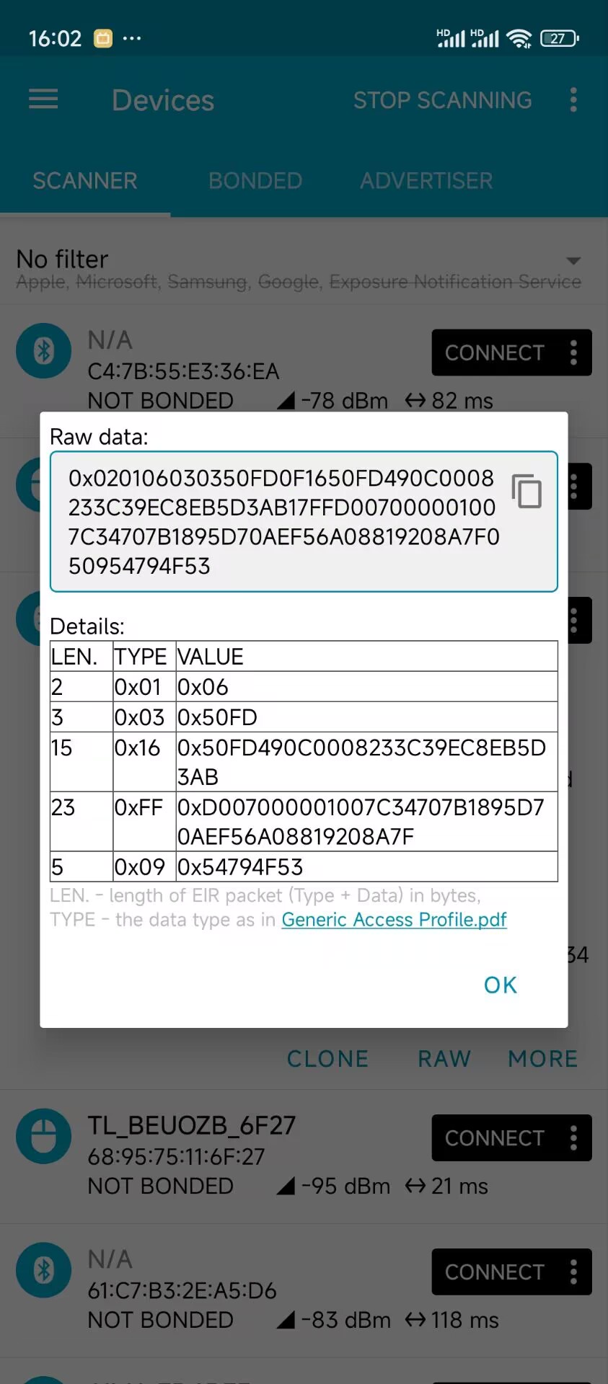Screen dimensions: 608x1384
Task: Tap the Bluetooth icon of device C4:7B:55:E3:36:EA
Action: 44,351
